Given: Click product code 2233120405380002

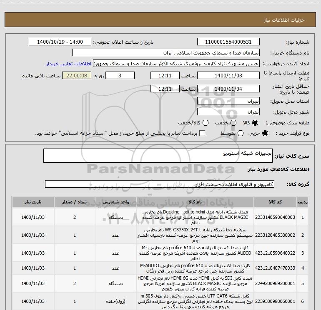Looking at the screenshot, I should tap(275, 235).
